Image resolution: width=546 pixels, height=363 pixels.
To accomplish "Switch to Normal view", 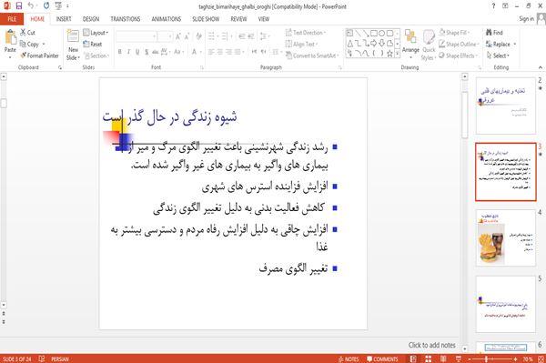I will (413, 358).
